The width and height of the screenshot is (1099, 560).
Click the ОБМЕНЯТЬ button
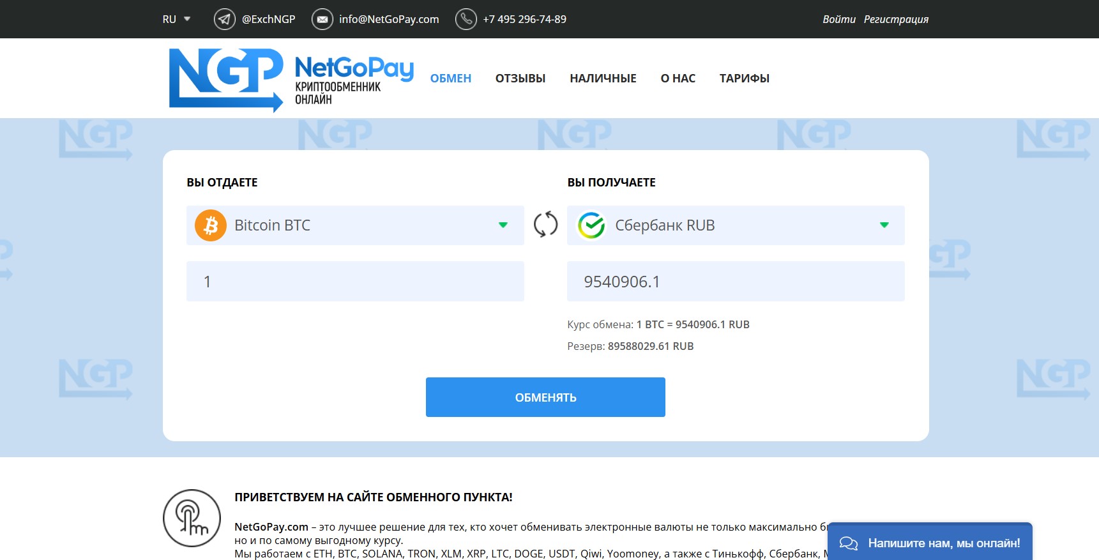(x=545, y=397)
